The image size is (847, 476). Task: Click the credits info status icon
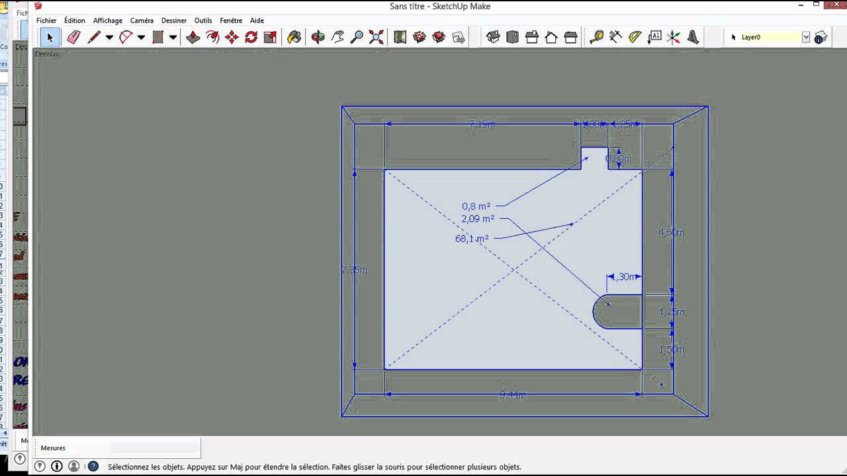tap(57, 467)
